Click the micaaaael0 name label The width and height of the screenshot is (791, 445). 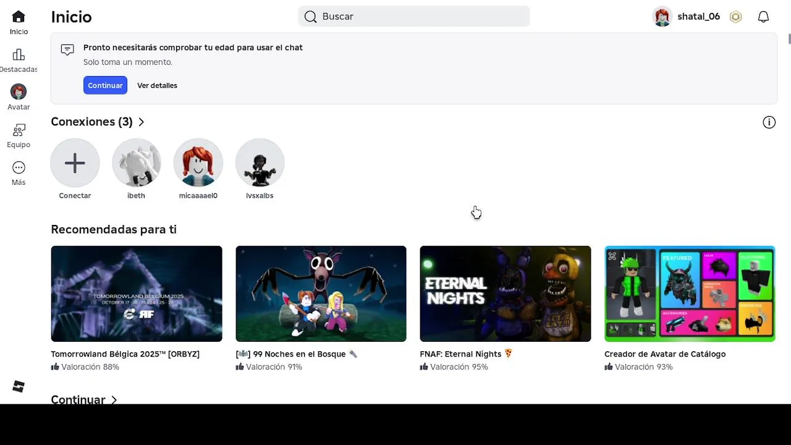[x=198, y=196]
